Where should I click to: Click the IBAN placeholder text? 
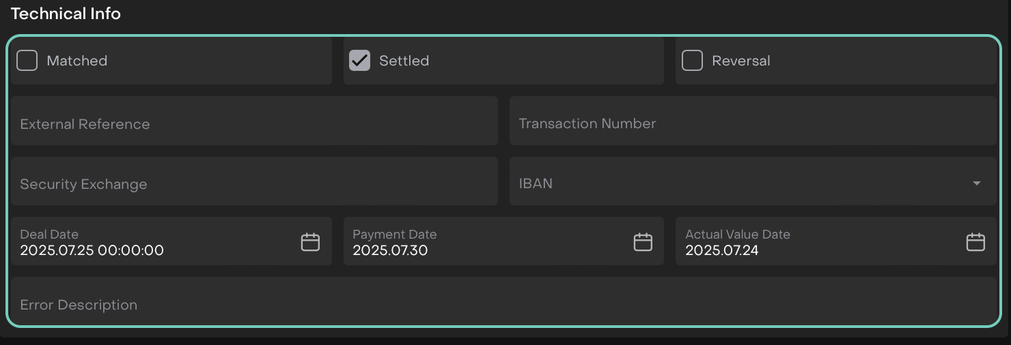tap(536, 183)
